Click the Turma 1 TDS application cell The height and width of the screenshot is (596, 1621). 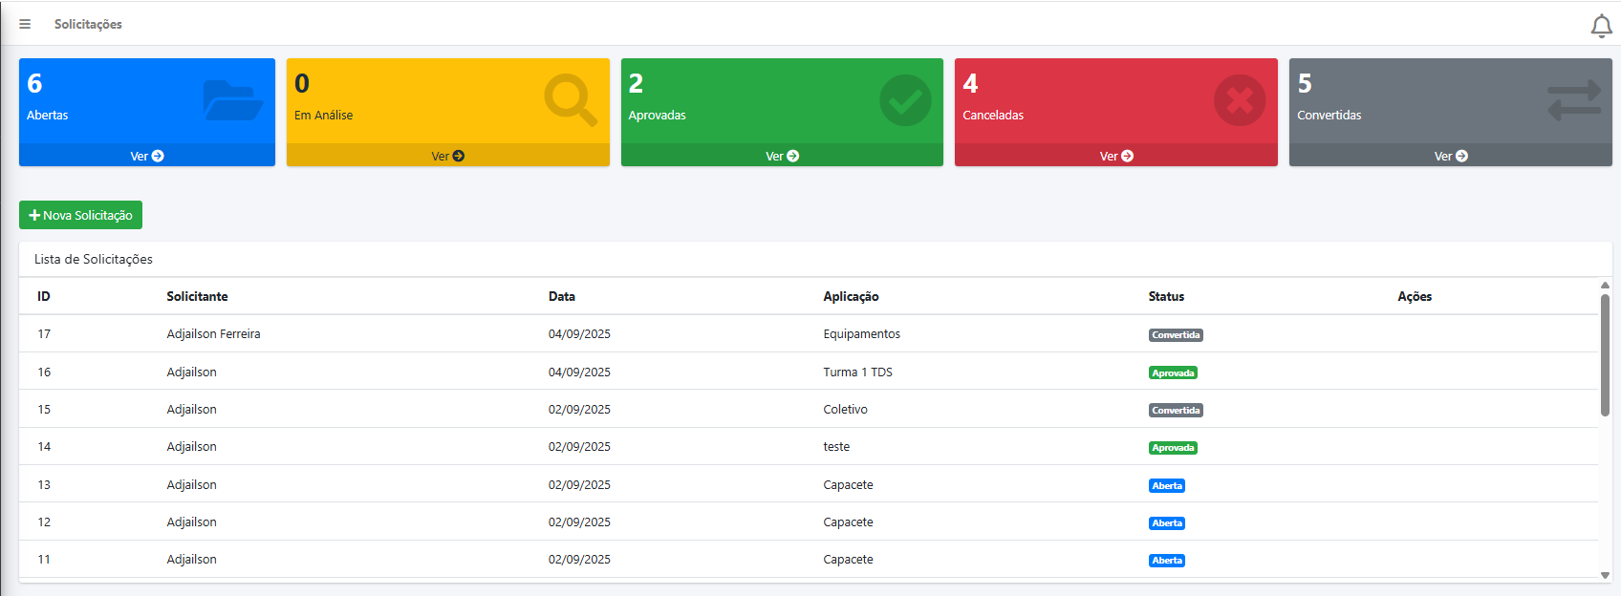click(x=857, y=372)
